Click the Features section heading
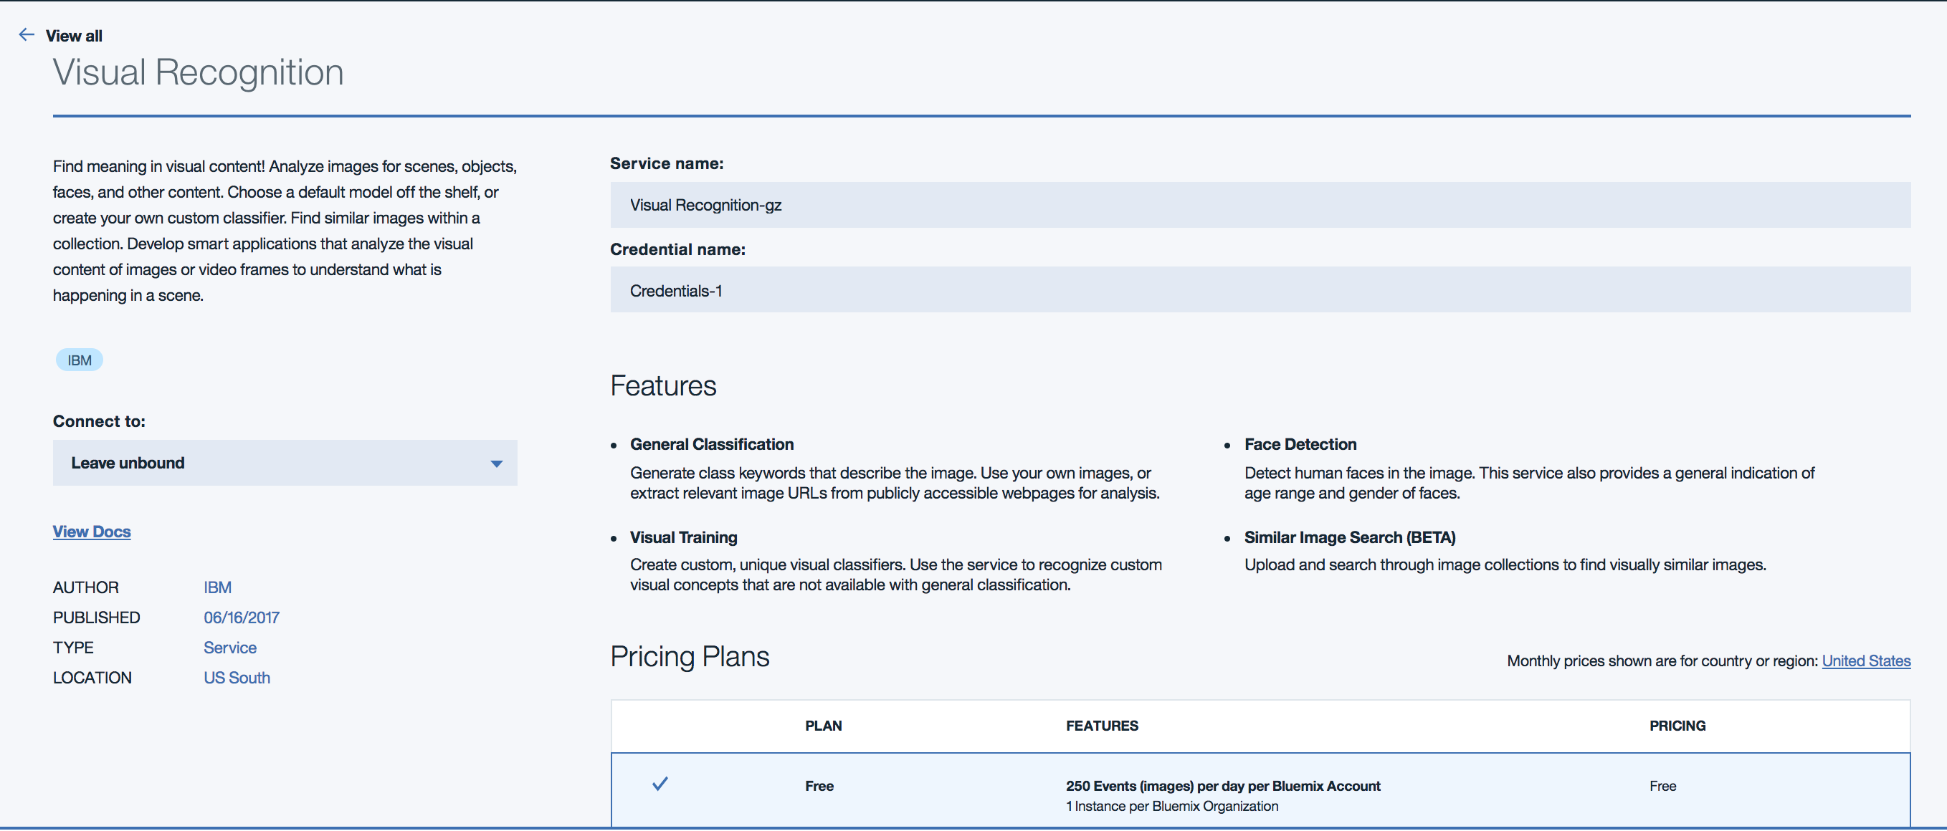1947x831 pixels. click(663, 386)
